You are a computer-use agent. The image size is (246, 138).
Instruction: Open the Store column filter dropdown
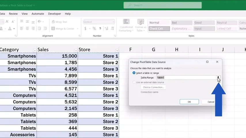pos(117,50)
